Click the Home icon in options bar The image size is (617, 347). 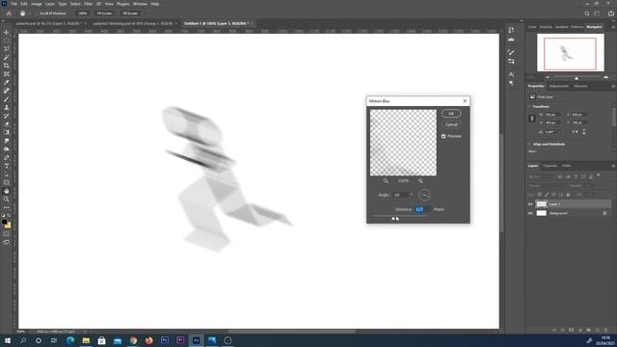(x=9, y=13)
